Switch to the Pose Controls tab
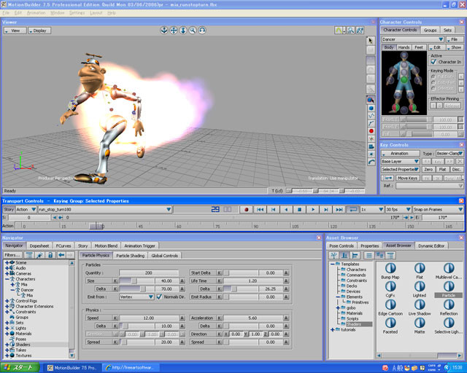 341,246
